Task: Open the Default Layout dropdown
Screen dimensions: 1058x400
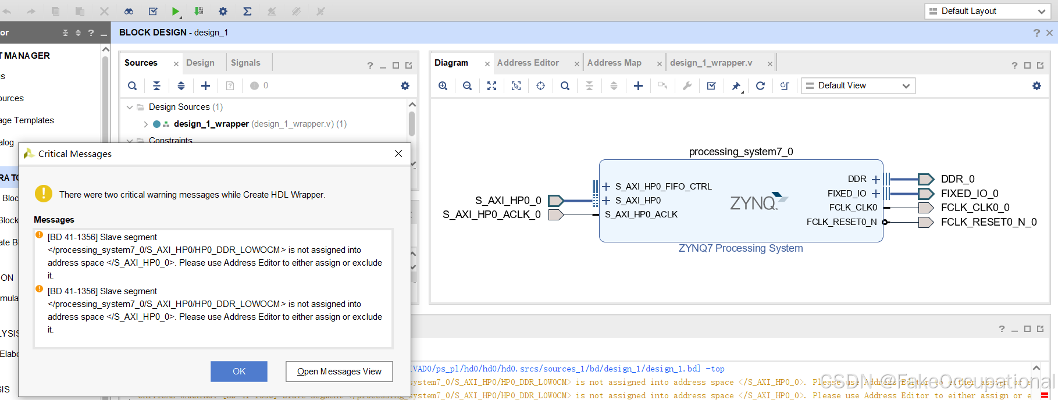Action: (987, 11)
